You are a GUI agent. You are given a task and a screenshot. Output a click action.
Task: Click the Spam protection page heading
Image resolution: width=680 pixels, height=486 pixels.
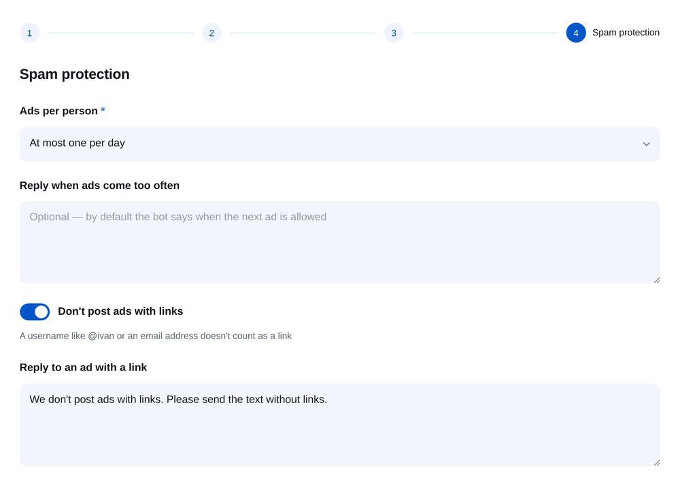(75, 74)
